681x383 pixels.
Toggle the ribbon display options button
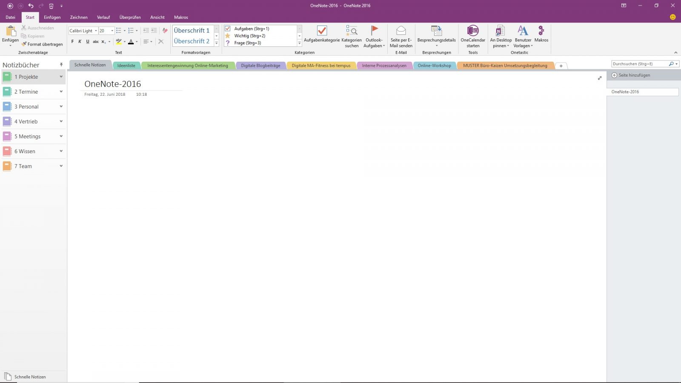(624, 6)
